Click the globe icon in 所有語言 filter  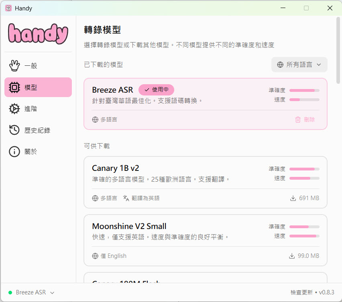[x=280, y=65]
